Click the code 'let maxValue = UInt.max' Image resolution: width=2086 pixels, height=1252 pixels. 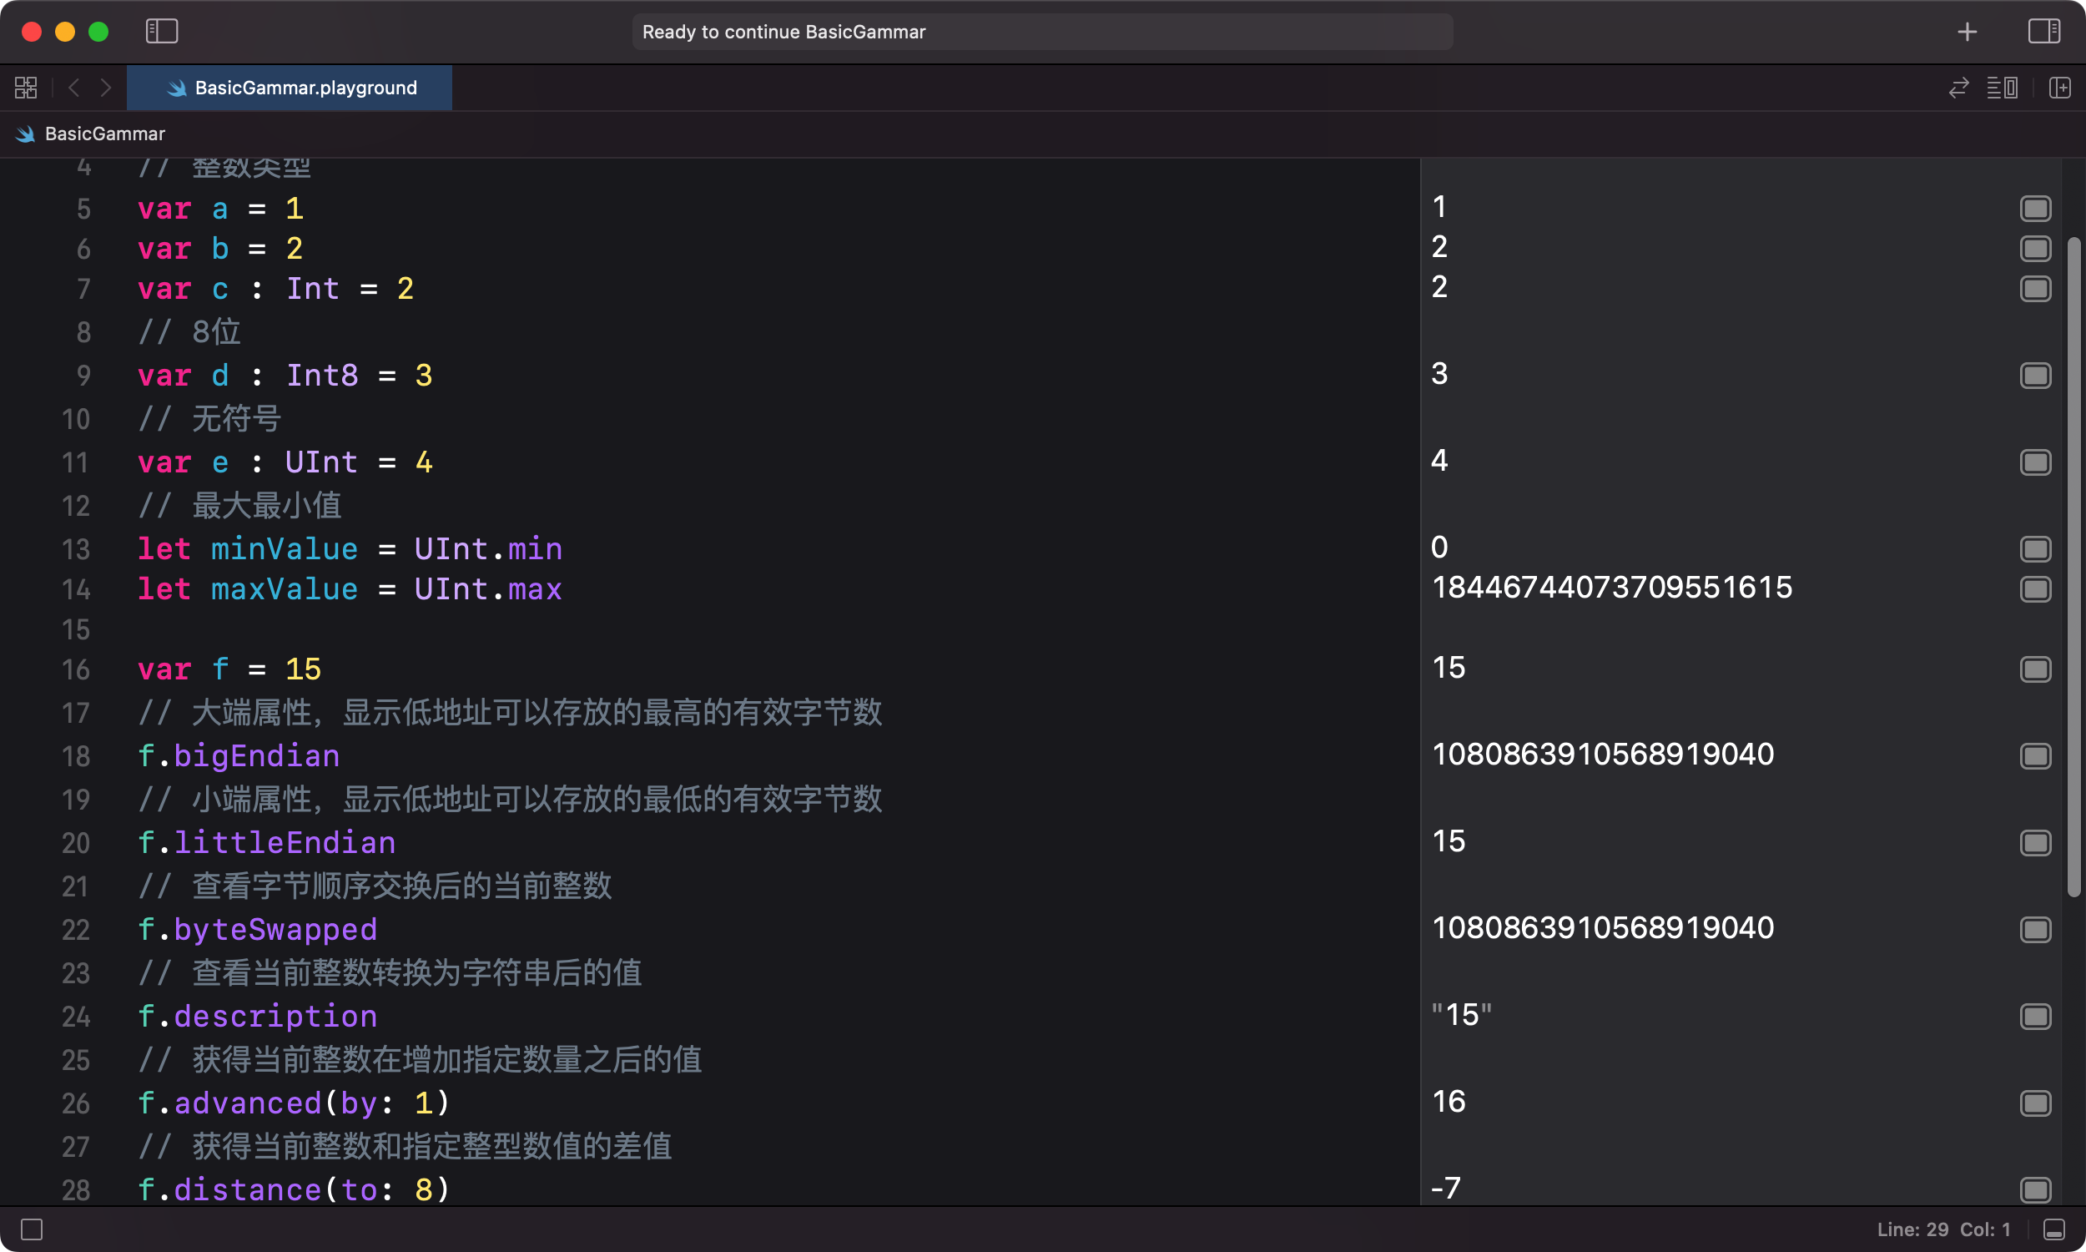[x=350, y=589]
